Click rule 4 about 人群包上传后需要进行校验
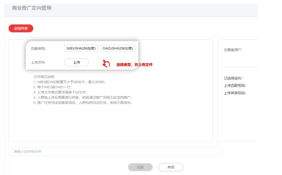Viewport: 282px width, 175px height. 83,98
